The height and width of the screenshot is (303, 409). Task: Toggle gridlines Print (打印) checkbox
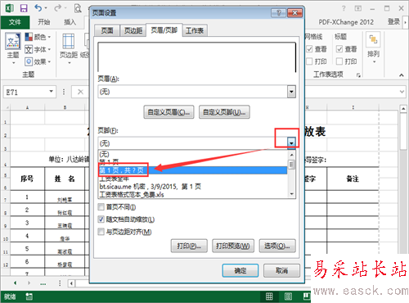[x=309, y=61]
